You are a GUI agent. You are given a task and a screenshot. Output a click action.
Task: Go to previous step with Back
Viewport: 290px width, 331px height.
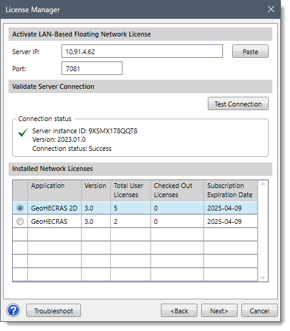point(179,310)
